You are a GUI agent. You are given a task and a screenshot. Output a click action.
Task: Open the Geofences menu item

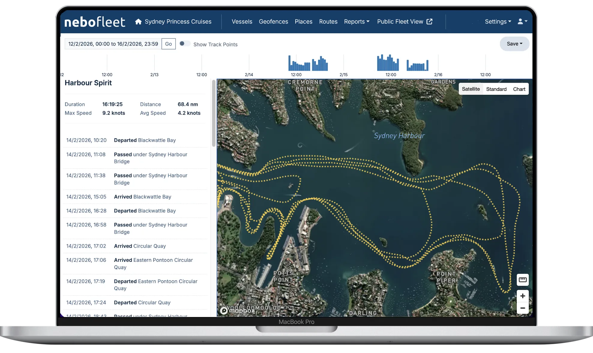tap(273, 22)
